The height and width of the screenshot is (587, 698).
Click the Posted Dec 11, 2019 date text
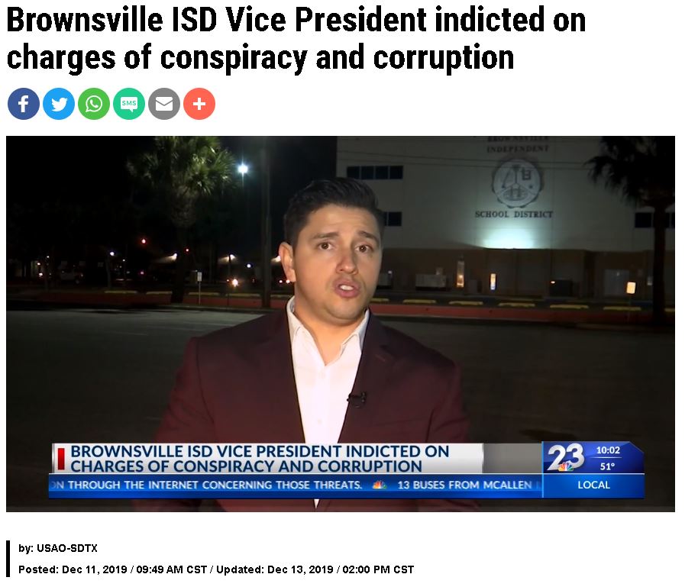(x=112, y=569)
